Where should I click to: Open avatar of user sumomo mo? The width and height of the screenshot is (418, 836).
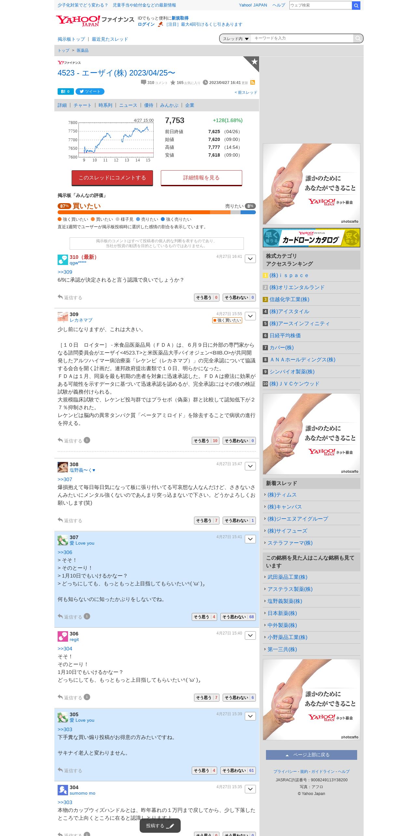point(63,790)
